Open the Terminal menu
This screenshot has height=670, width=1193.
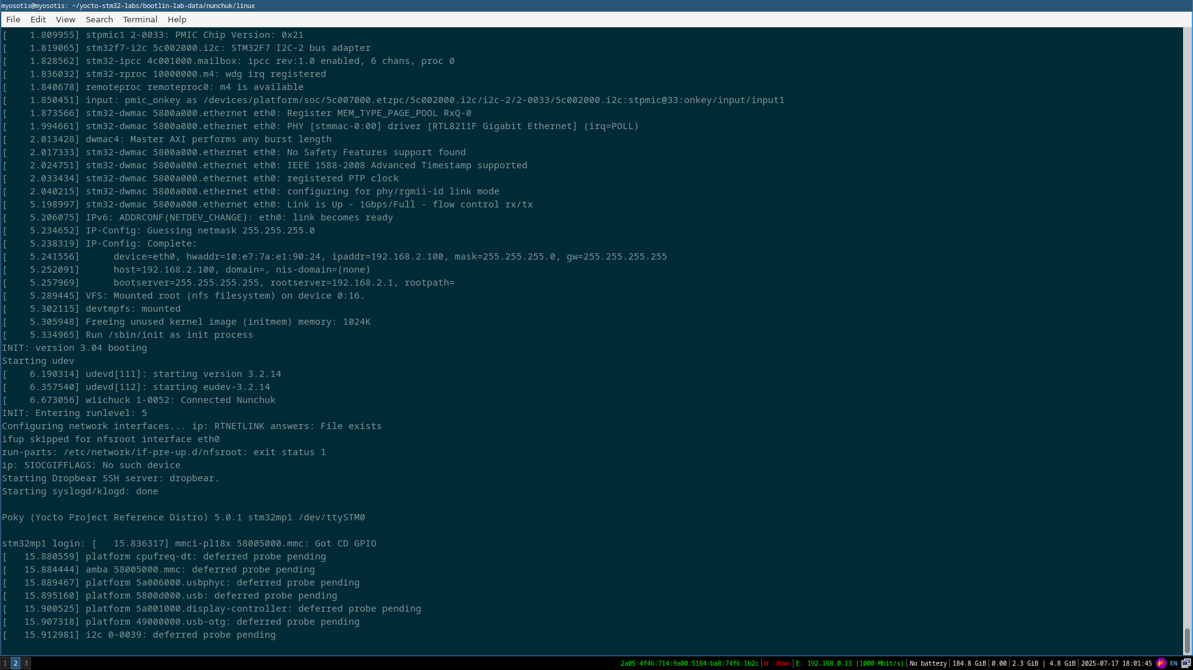(x=140, y=19)
